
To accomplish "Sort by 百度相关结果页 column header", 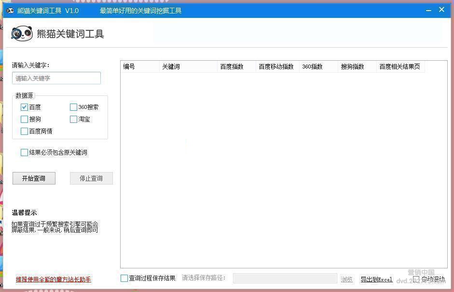I will pyautogui.click(x=400, y=66).
